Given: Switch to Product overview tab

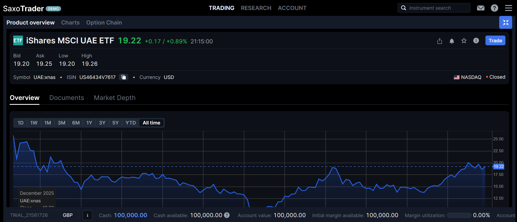Looking at the screenshot, I should (31, 23).
